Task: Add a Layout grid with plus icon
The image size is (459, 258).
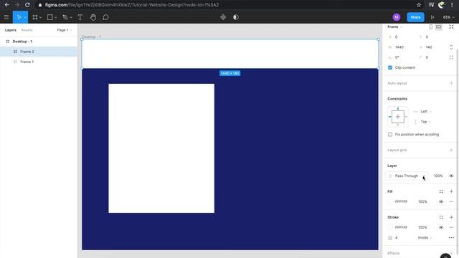Action: (x=451, y=150)
